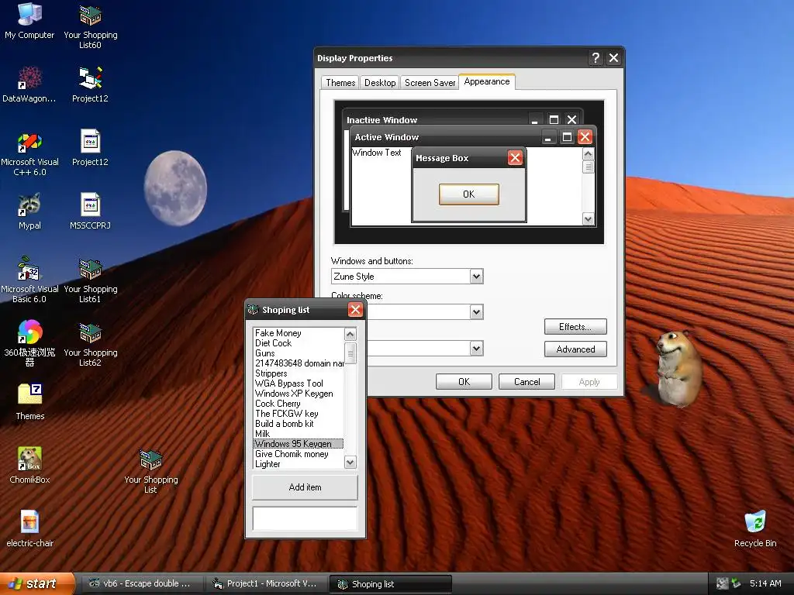This screenshot has height=595, width=794.
Task: Click Shoping list taskbar button
Action: click(x=390, y=584)
